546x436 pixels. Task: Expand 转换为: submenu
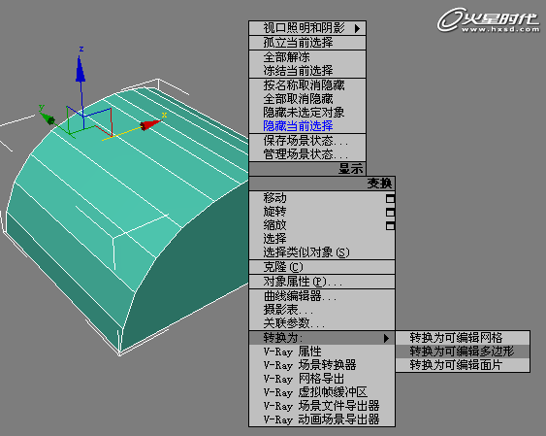(x=322, y=338)
